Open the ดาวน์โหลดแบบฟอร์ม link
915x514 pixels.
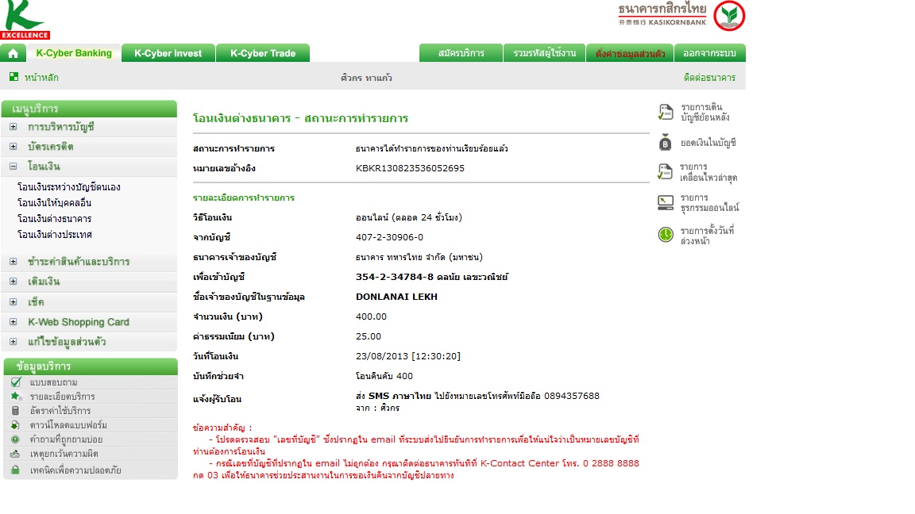click(68, 425)
